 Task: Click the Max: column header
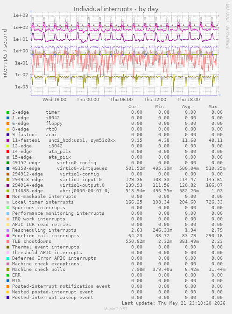(214, 107)
